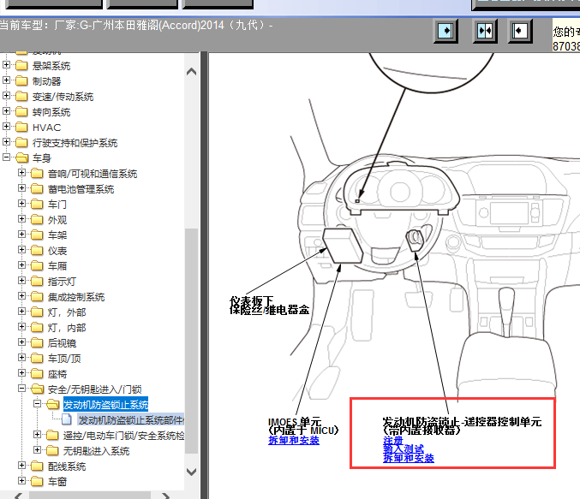Select the 车门 folder
The image size is (580, 499).
pos(57,205)
